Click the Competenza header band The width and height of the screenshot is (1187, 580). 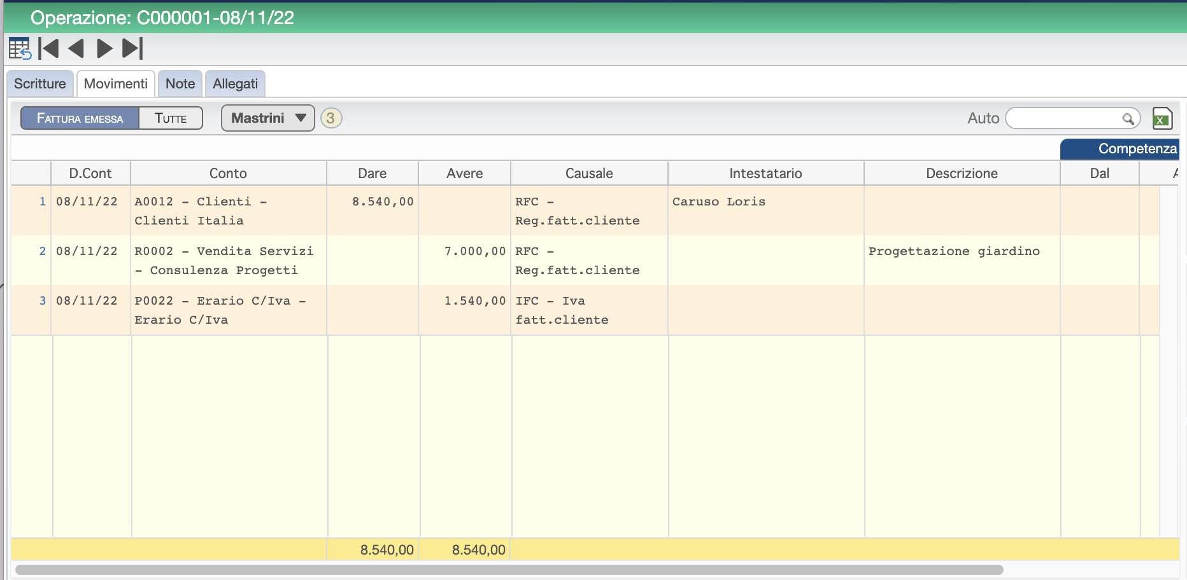coord(1119,149)
